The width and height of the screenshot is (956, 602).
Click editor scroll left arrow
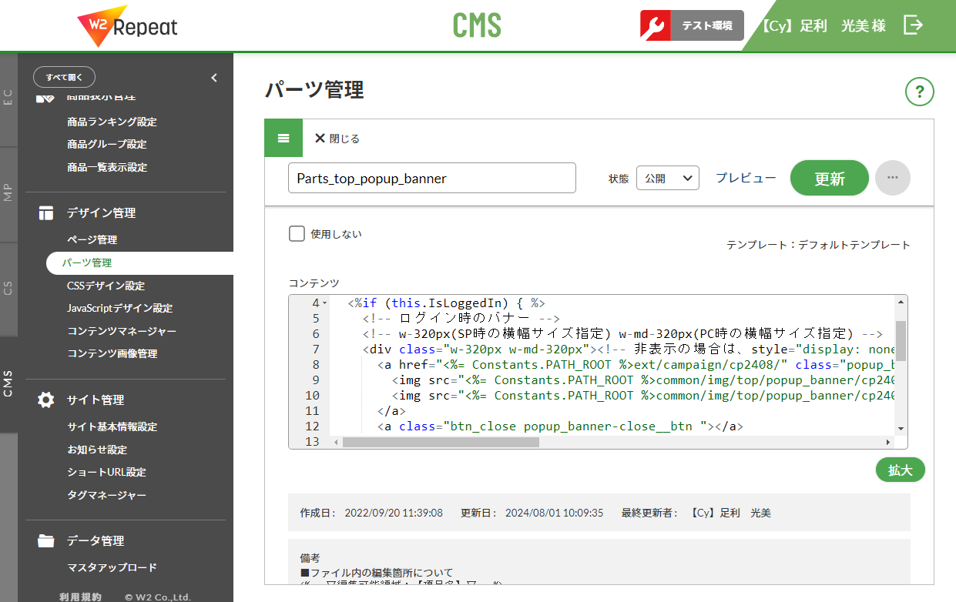click(336, 442)
